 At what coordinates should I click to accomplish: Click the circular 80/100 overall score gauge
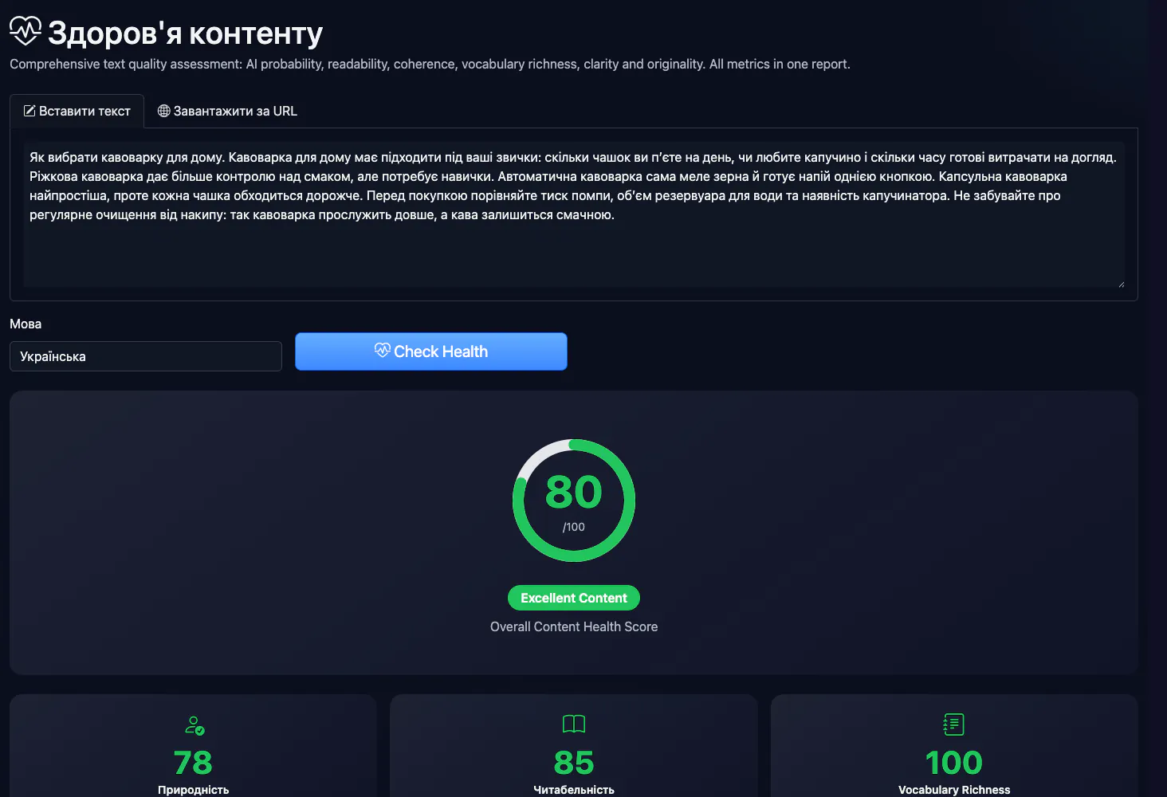point(574,501)
